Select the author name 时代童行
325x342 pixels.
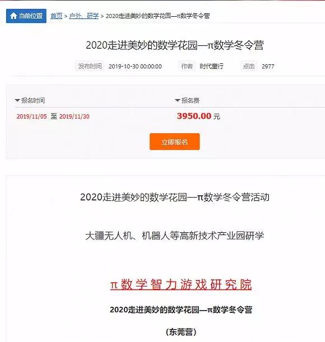click(x=211, y=66)
